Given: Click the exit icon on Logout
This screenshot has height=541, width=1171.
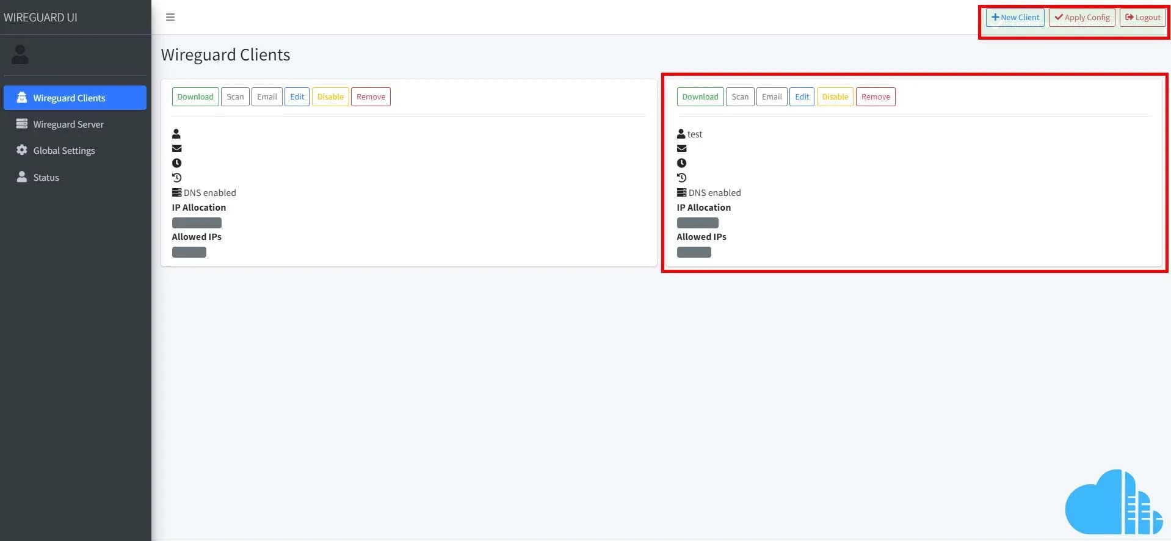Looking at the screenshot, I should (1129, 17).
